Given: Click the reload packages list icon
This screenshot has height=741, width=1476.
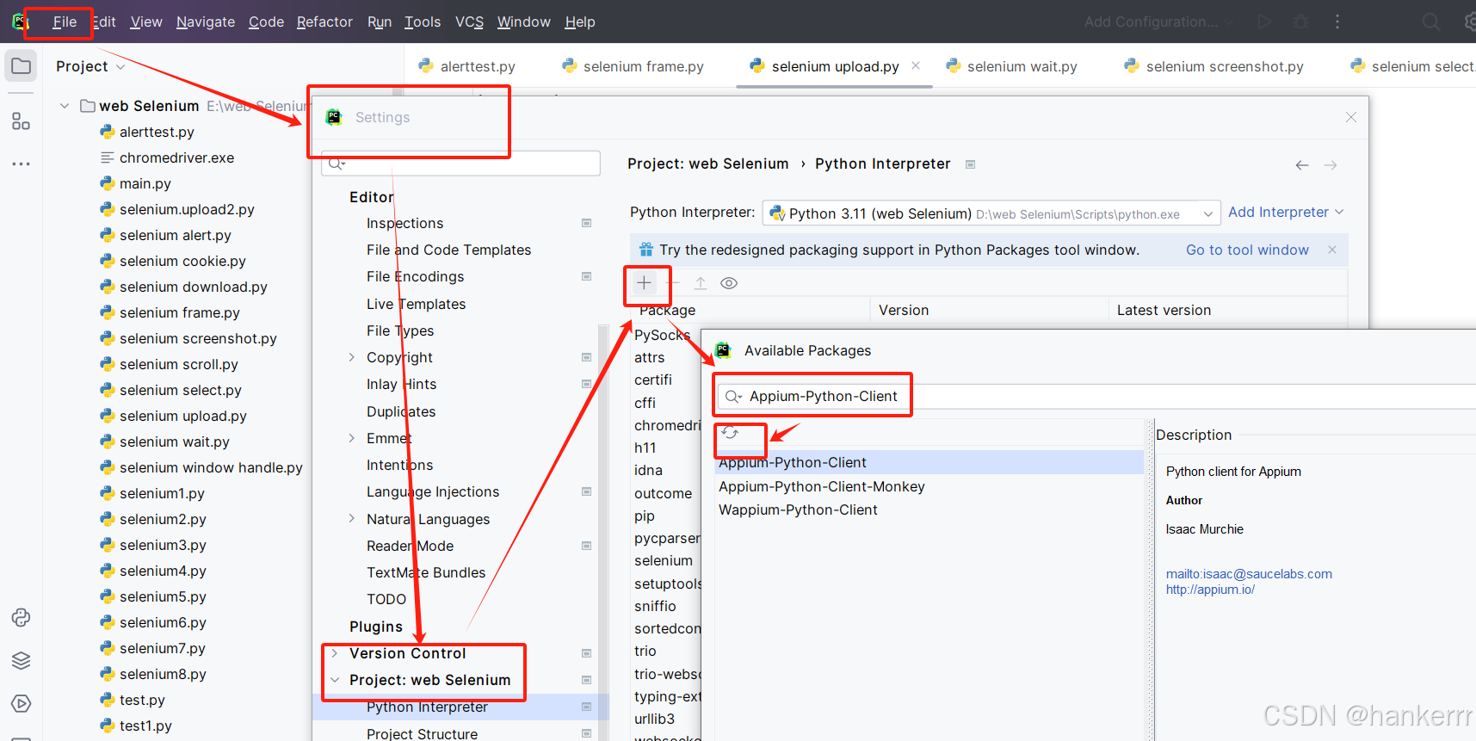Looking at the screenshot, I should [x=731, y=434].
